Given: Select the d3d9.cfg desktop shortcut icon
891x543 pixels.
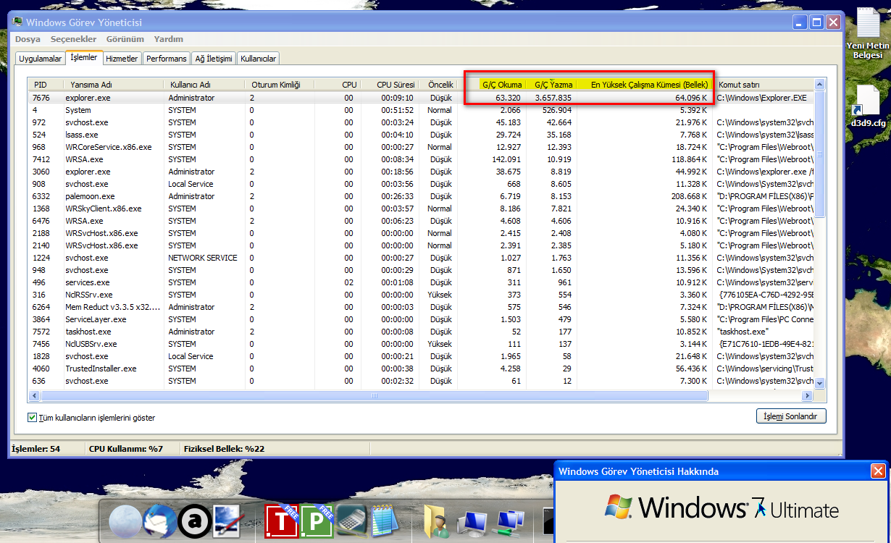Looking at the screenshot, I should click(x=868, y=106).
